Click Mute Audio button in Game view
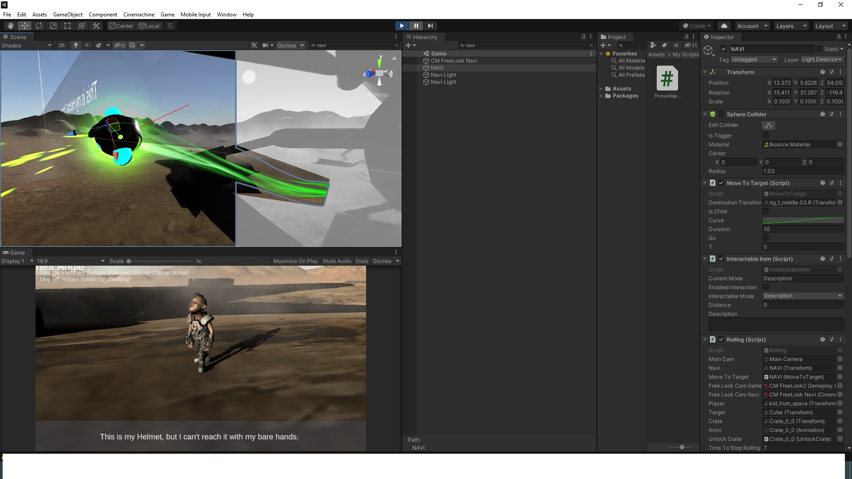Image resolution: width=852 pixels, height=479 pixels. coord(337,261)
